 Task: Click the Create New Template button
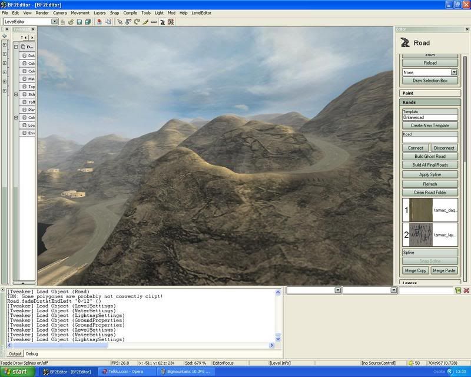tap(430, 125)
